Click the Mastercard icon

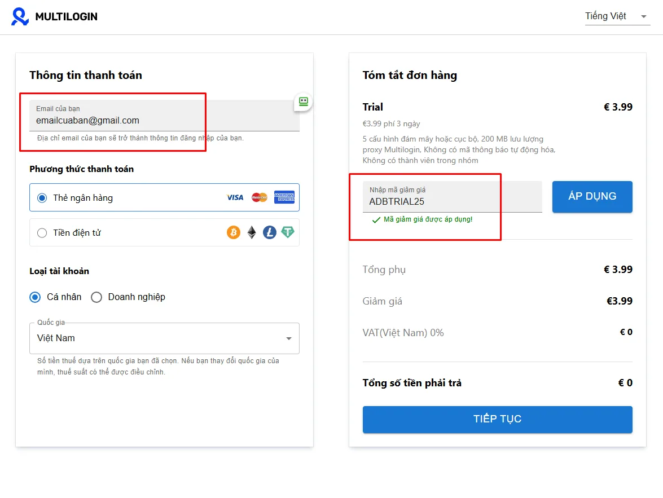tap(260, 197)
